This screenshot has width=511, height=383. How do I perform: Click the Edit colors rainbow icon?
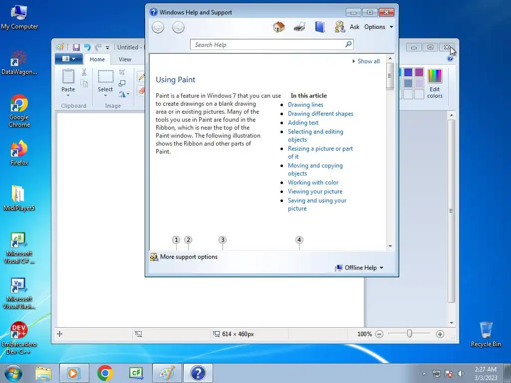[435, 76]
